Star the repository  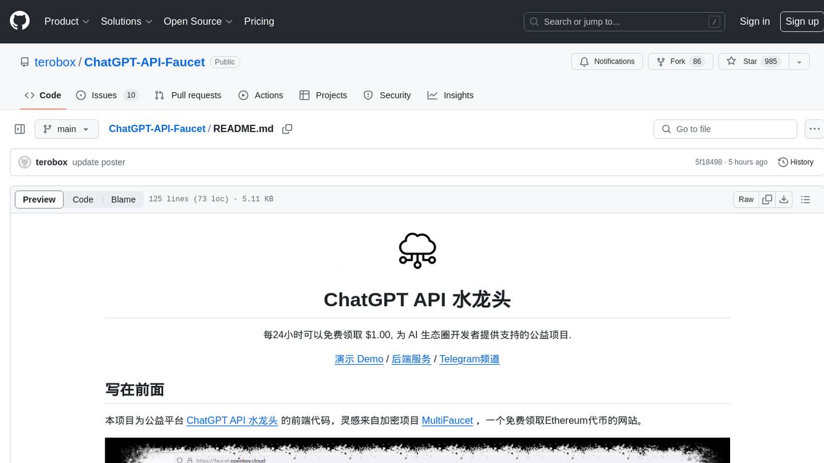coord(753,61)
